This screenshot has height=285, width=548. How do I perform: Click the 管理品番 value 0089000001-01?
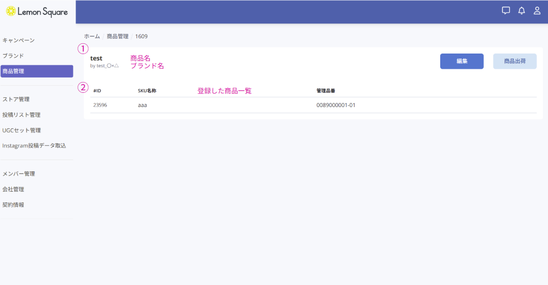click(x=336, y=105)
